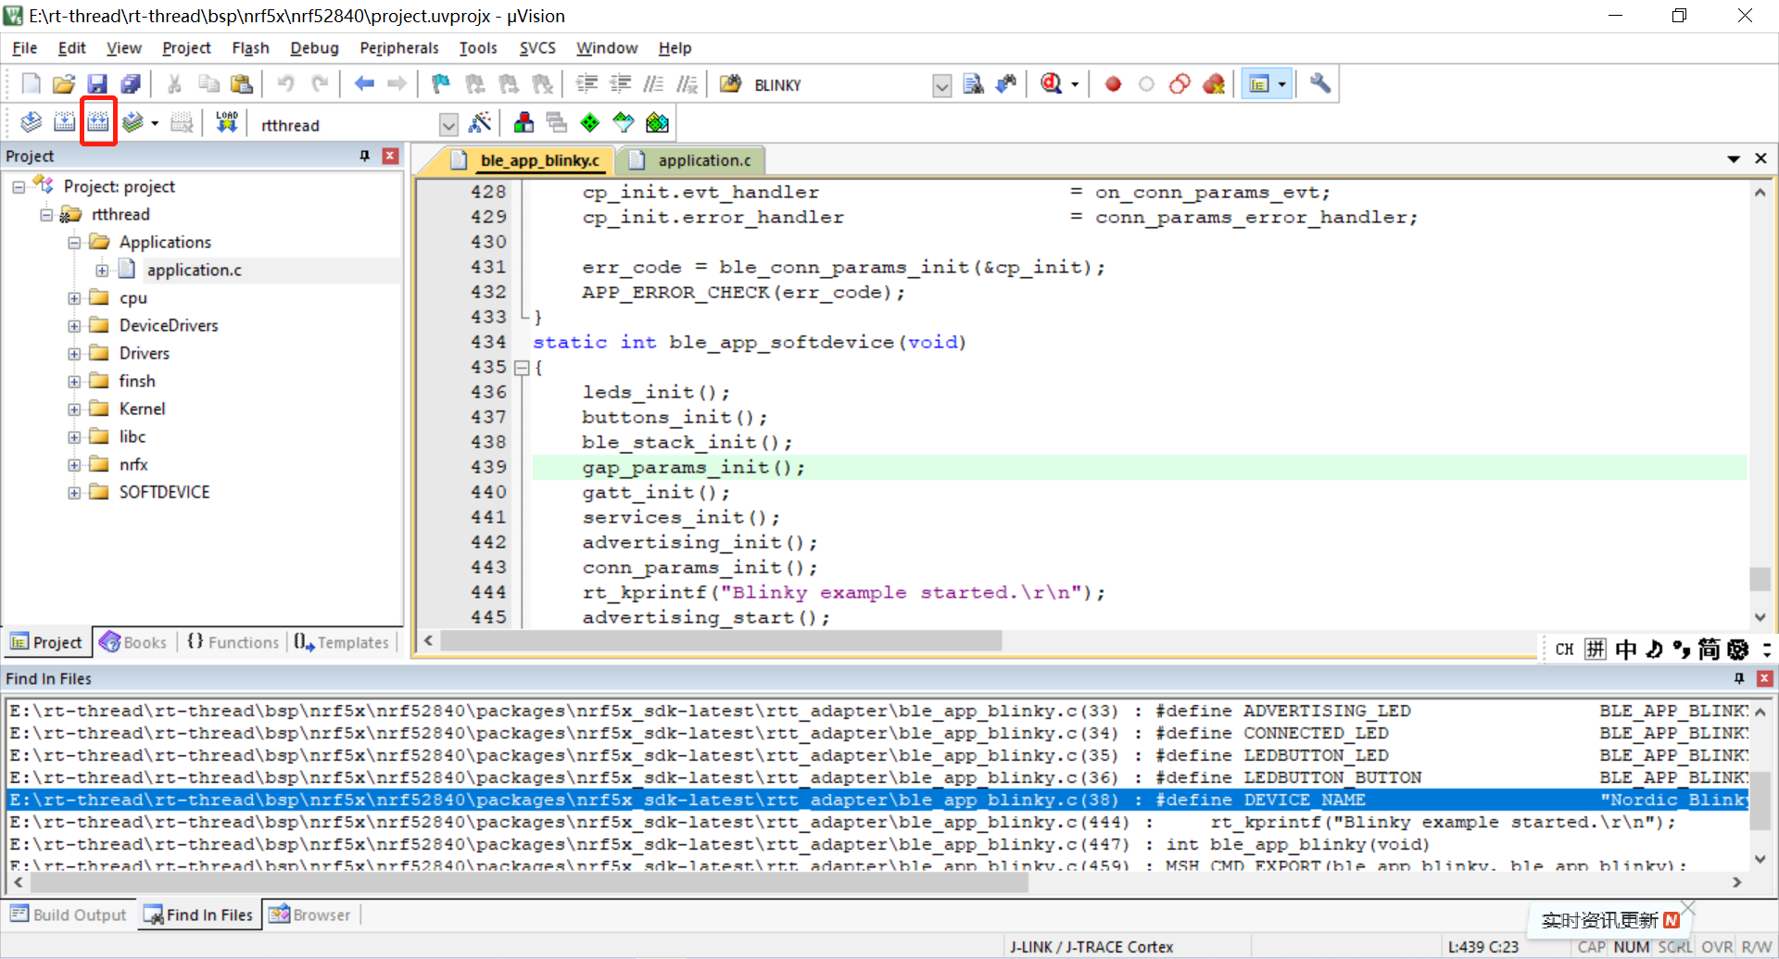
Task: Click the editor vertical scrollbar thumb
Action: coord(1760,578)
